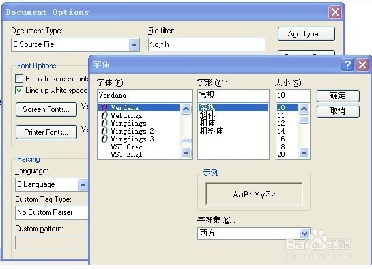This screenshot has width=372, height=269.
Task: Select Verdana in the font list
Action: 139,107
